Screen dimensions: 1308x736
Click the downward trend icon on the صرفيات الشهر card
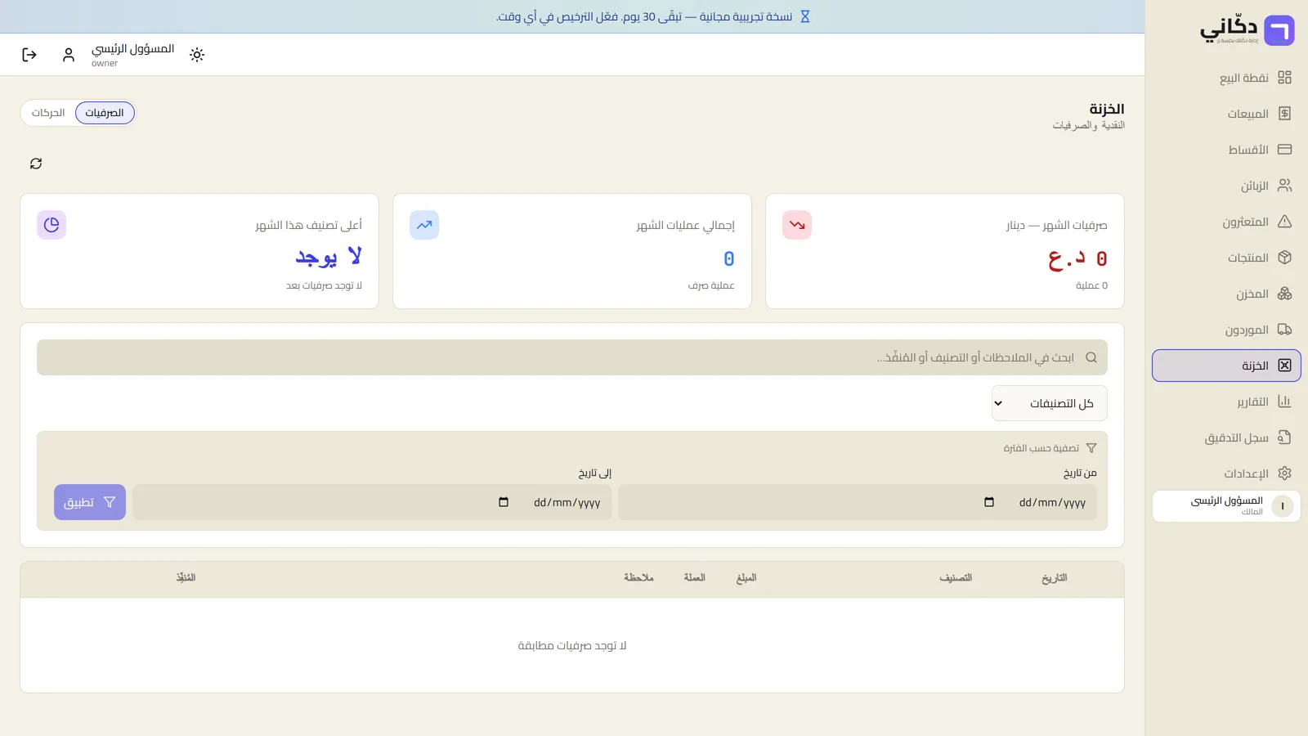(x=797, y=225)
